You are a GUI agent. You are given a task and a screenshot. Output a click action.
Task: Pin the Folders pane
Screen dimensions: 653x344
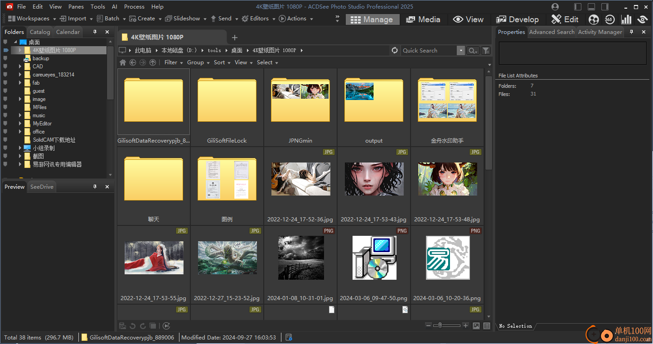pos(95,32)
